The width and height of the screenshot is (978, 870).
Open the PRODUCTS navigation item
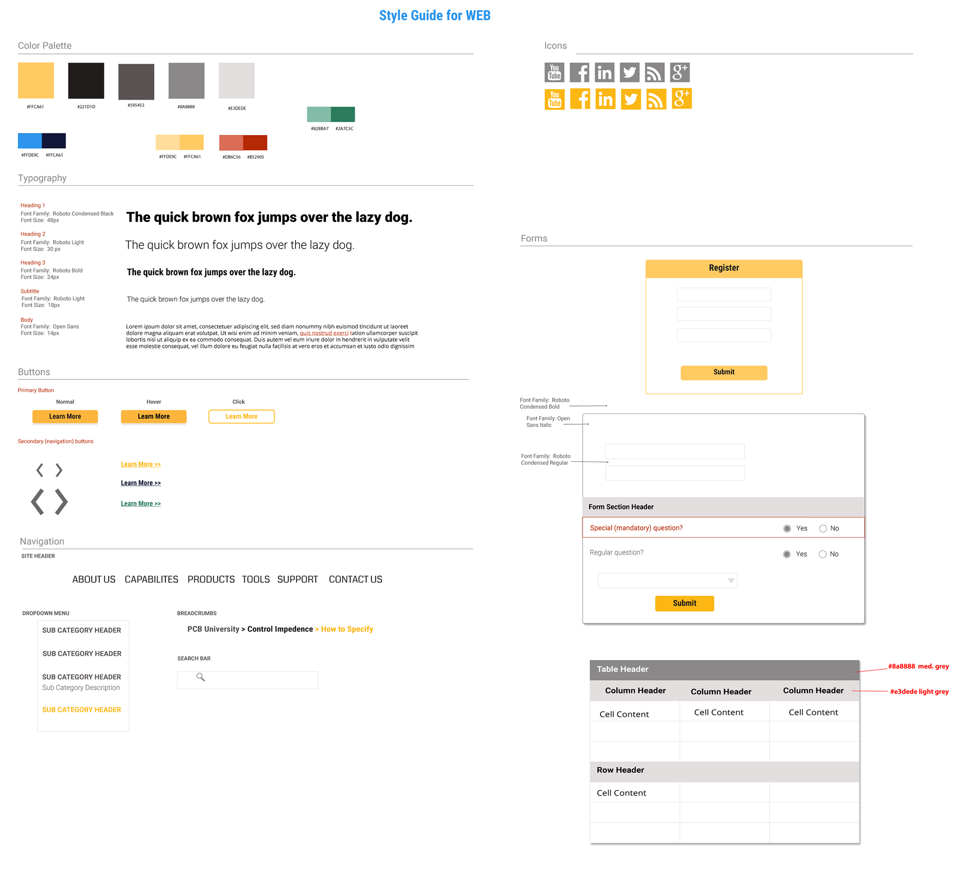pos(211,579)
